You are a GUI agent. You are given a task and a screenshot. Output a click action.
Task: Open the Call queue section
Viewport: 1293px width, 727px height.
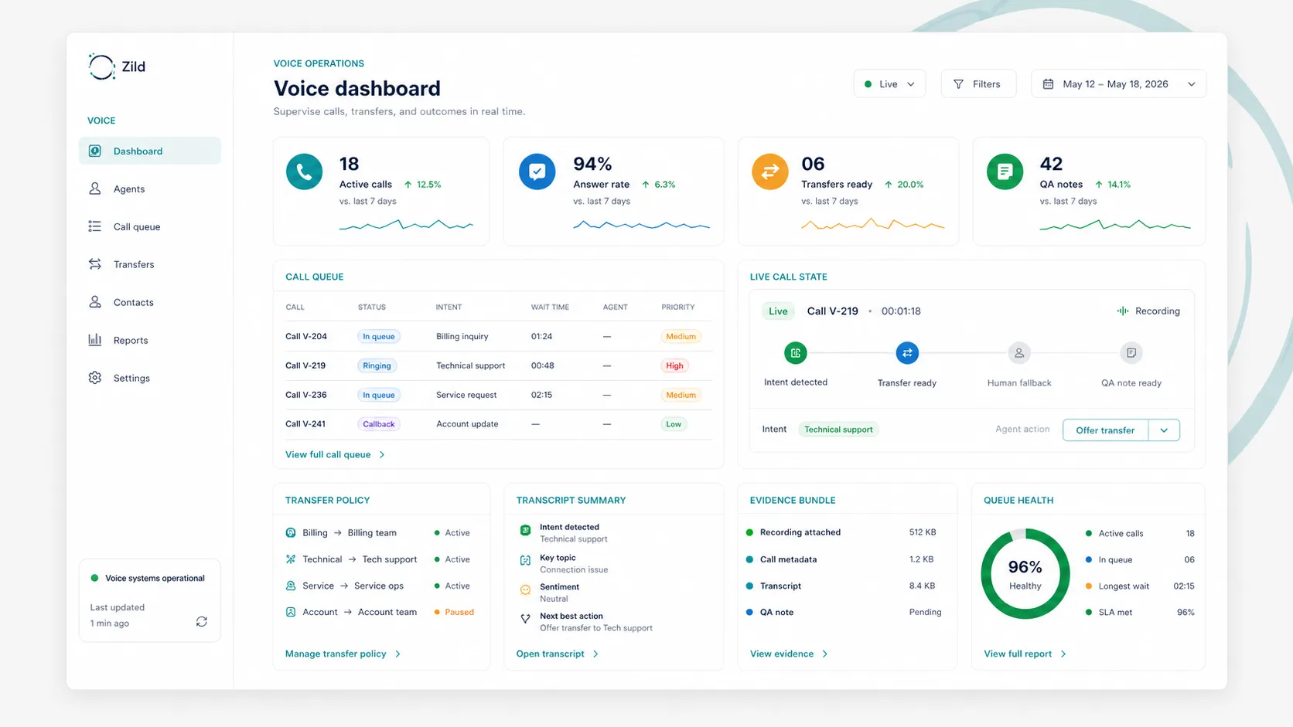click(94, 226)
